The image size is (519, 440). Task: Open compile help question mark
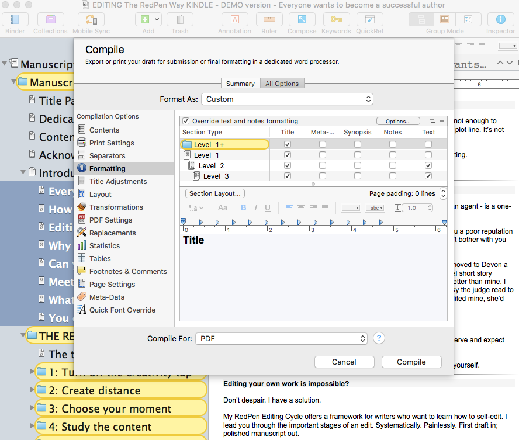(x=379, y=338)
